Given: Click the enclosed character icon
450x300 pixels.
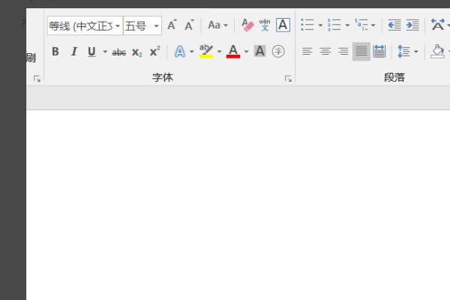Looking at the screenshot, I should pos(278,52).
